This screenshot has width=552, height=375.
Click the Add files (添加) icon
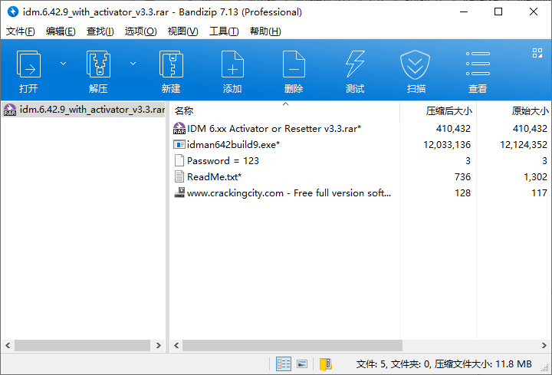coord(232,64)
